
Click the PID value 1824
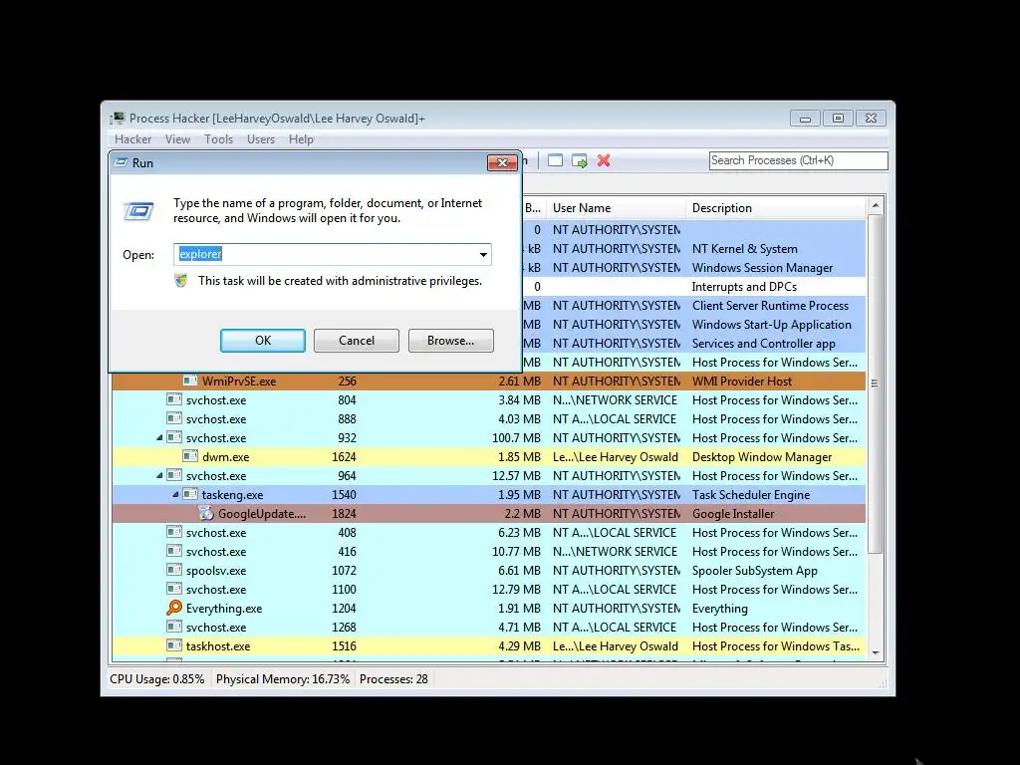point(344,514)
